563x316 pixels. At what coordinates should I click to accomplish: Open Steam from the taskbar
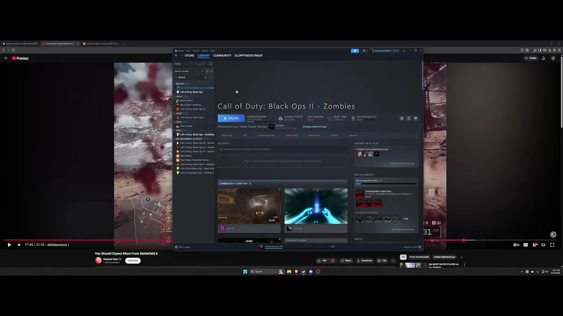click(303, 272)
